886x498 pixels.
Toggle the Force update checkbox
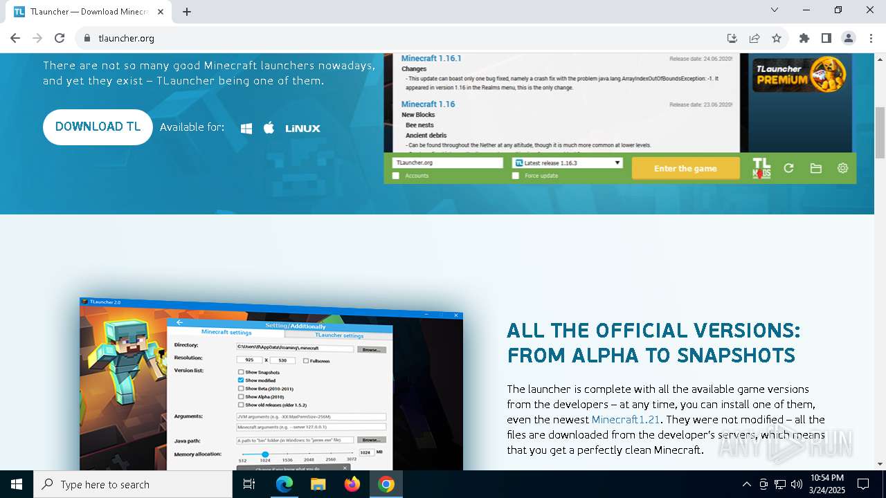515,176
